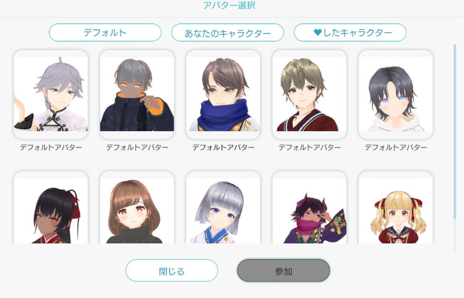This screenshot has height=298, width=464.
Task: Click the grayed 参加 join button
Action: [283, 271]
